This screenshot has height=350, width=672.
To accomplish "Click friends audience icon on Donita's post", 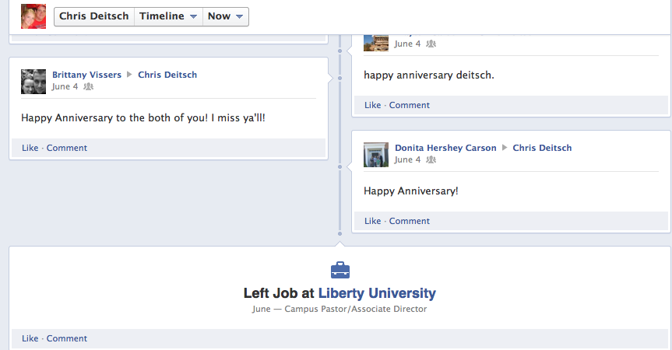I will [431, 160].
